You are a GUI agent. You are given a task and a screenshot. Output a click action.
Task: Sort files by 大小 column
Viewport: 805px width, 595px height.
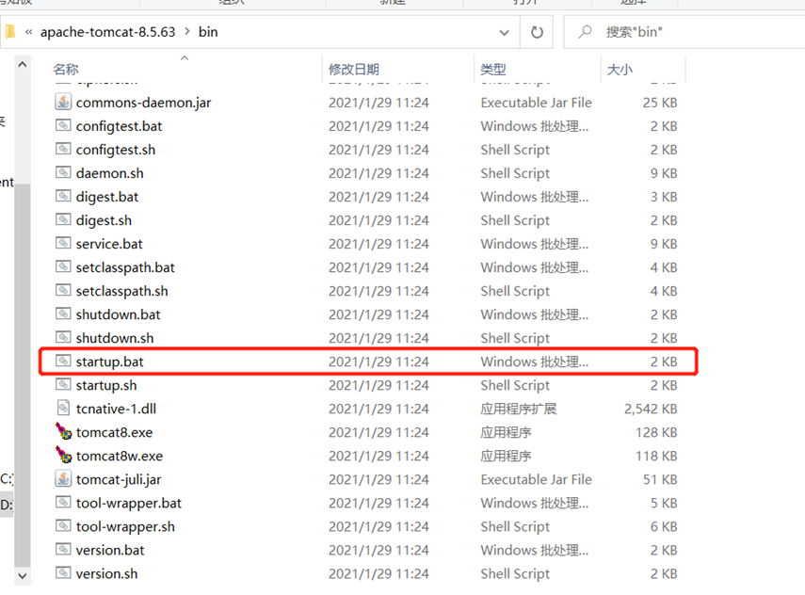pos(620,69)
